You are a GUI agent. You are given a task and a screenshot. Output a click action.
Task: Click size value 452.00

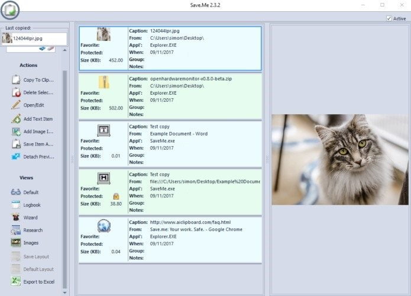tap(116, 60)
